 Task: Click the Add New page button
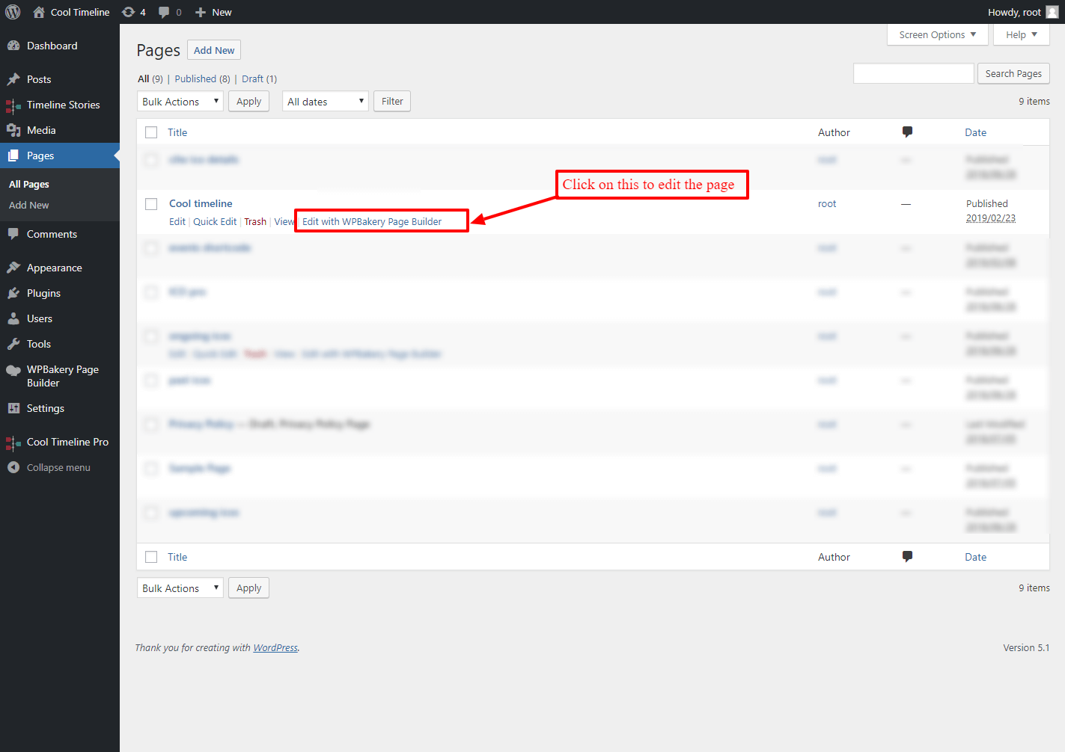click(213, 49)
